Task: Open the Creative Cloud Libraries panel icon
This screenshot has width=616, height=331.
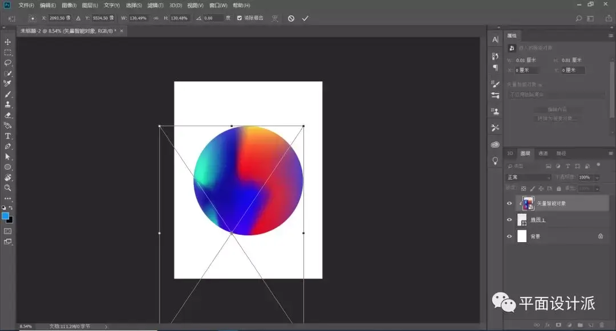Action: coord(496,145)
